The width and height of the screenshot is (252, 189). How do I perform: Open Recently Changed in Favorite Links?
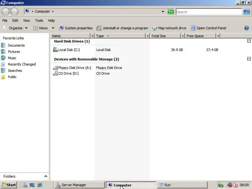coord(22,64)
